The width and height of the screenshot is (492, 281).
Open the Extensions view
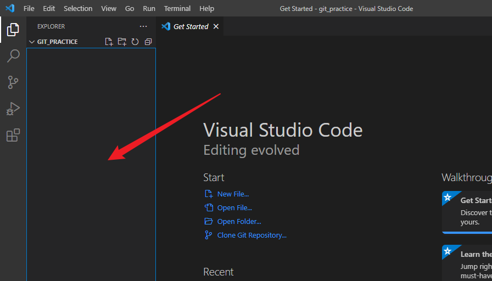tap(13, 135)
